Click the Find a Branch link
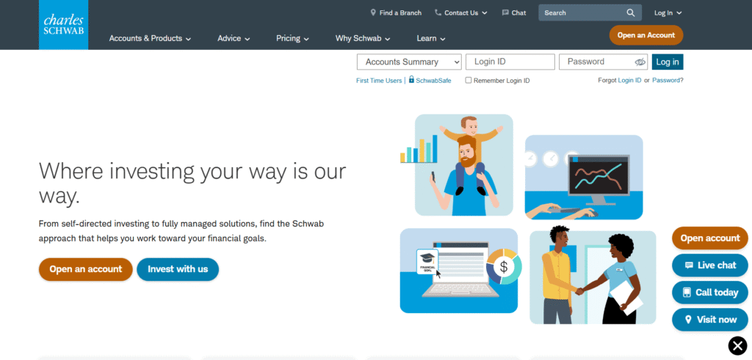Image resolution: width=752 pixels, height=360 pixels. [x=396, y=13]
